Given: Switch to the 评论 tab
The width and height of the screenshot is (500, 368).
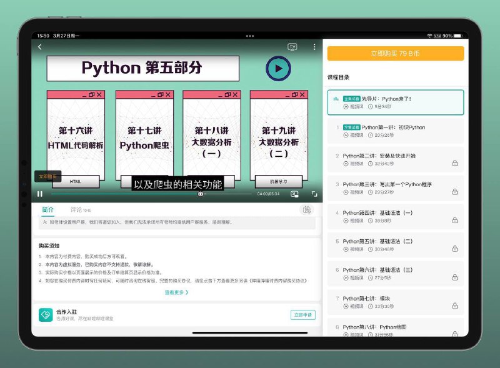Looking at the screenshot, I should (75, 211).
